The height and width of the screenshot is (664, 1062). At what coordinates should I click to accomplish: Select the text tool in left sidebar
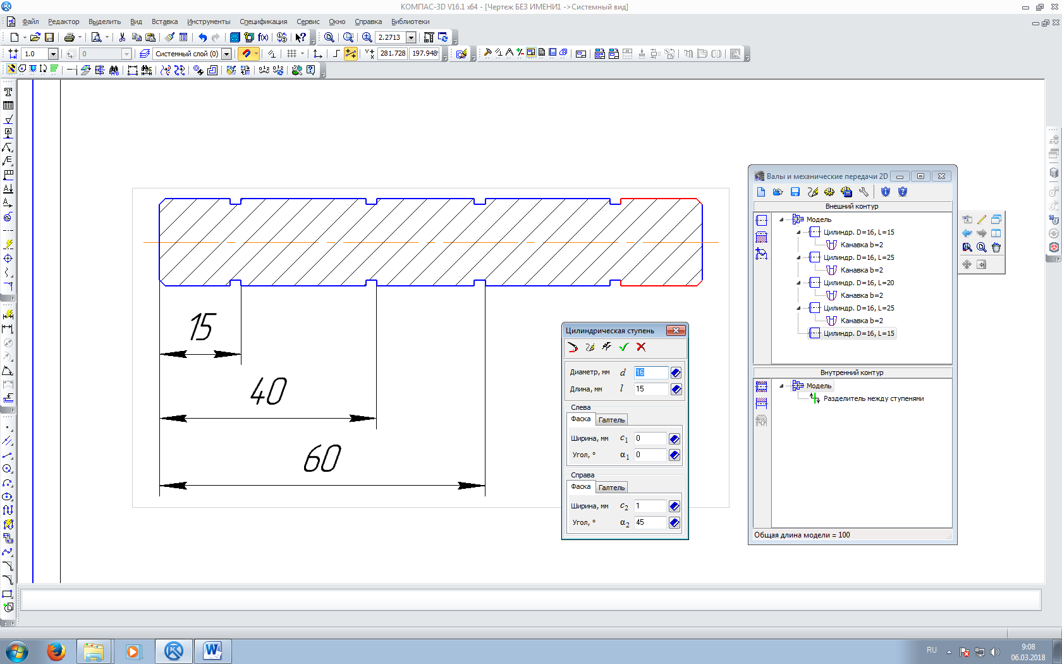point(8,92)
